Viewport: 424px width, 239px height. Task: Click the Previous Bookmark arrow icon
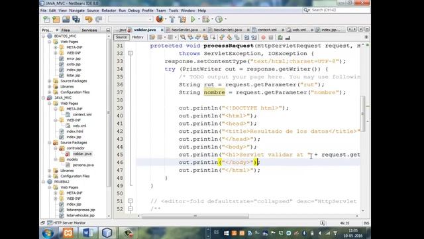222,37
